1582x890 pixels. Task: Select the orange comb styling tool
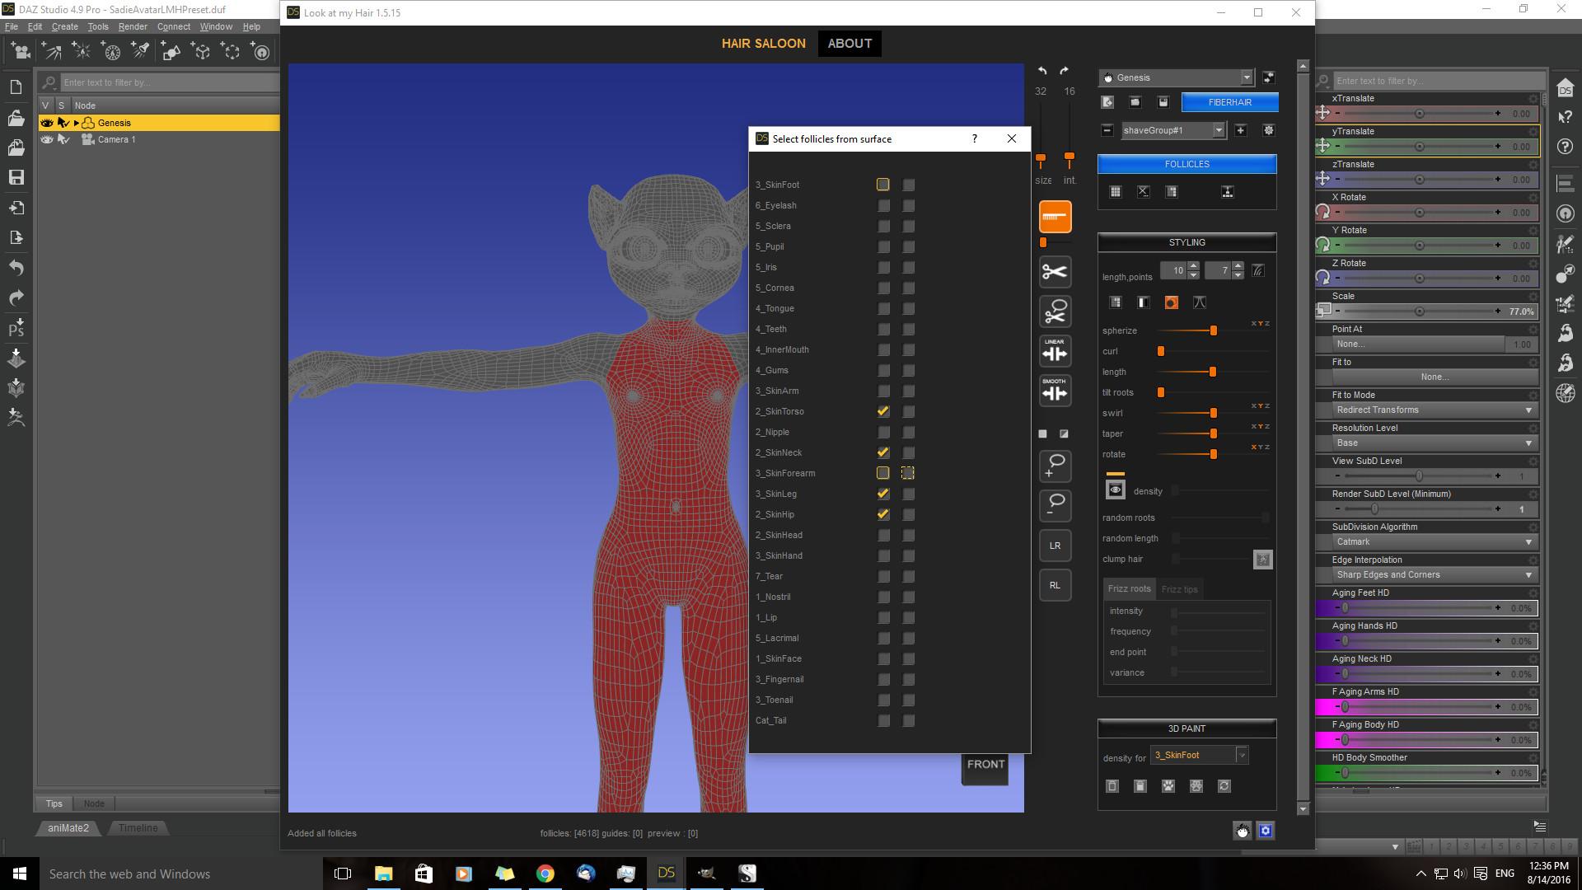(1055, 218)
